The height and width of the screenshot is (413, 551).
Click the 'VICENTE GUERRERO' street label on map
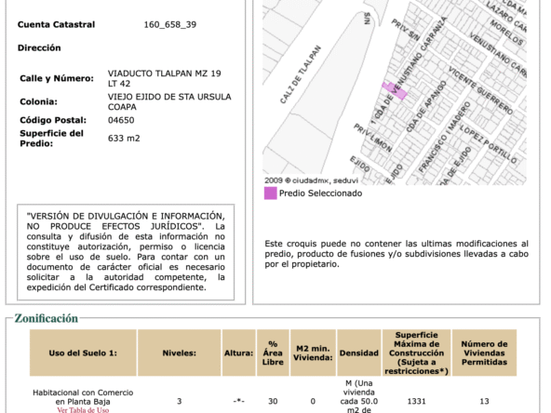point(480,90)
